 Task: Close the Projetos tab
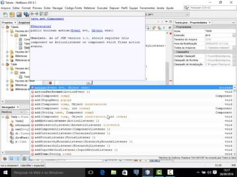pos(15,23)
